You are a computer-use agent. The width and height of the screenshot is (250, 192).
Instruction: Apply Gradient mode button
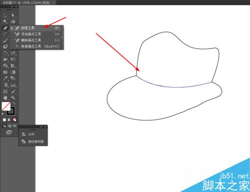[x=9, y=119]
